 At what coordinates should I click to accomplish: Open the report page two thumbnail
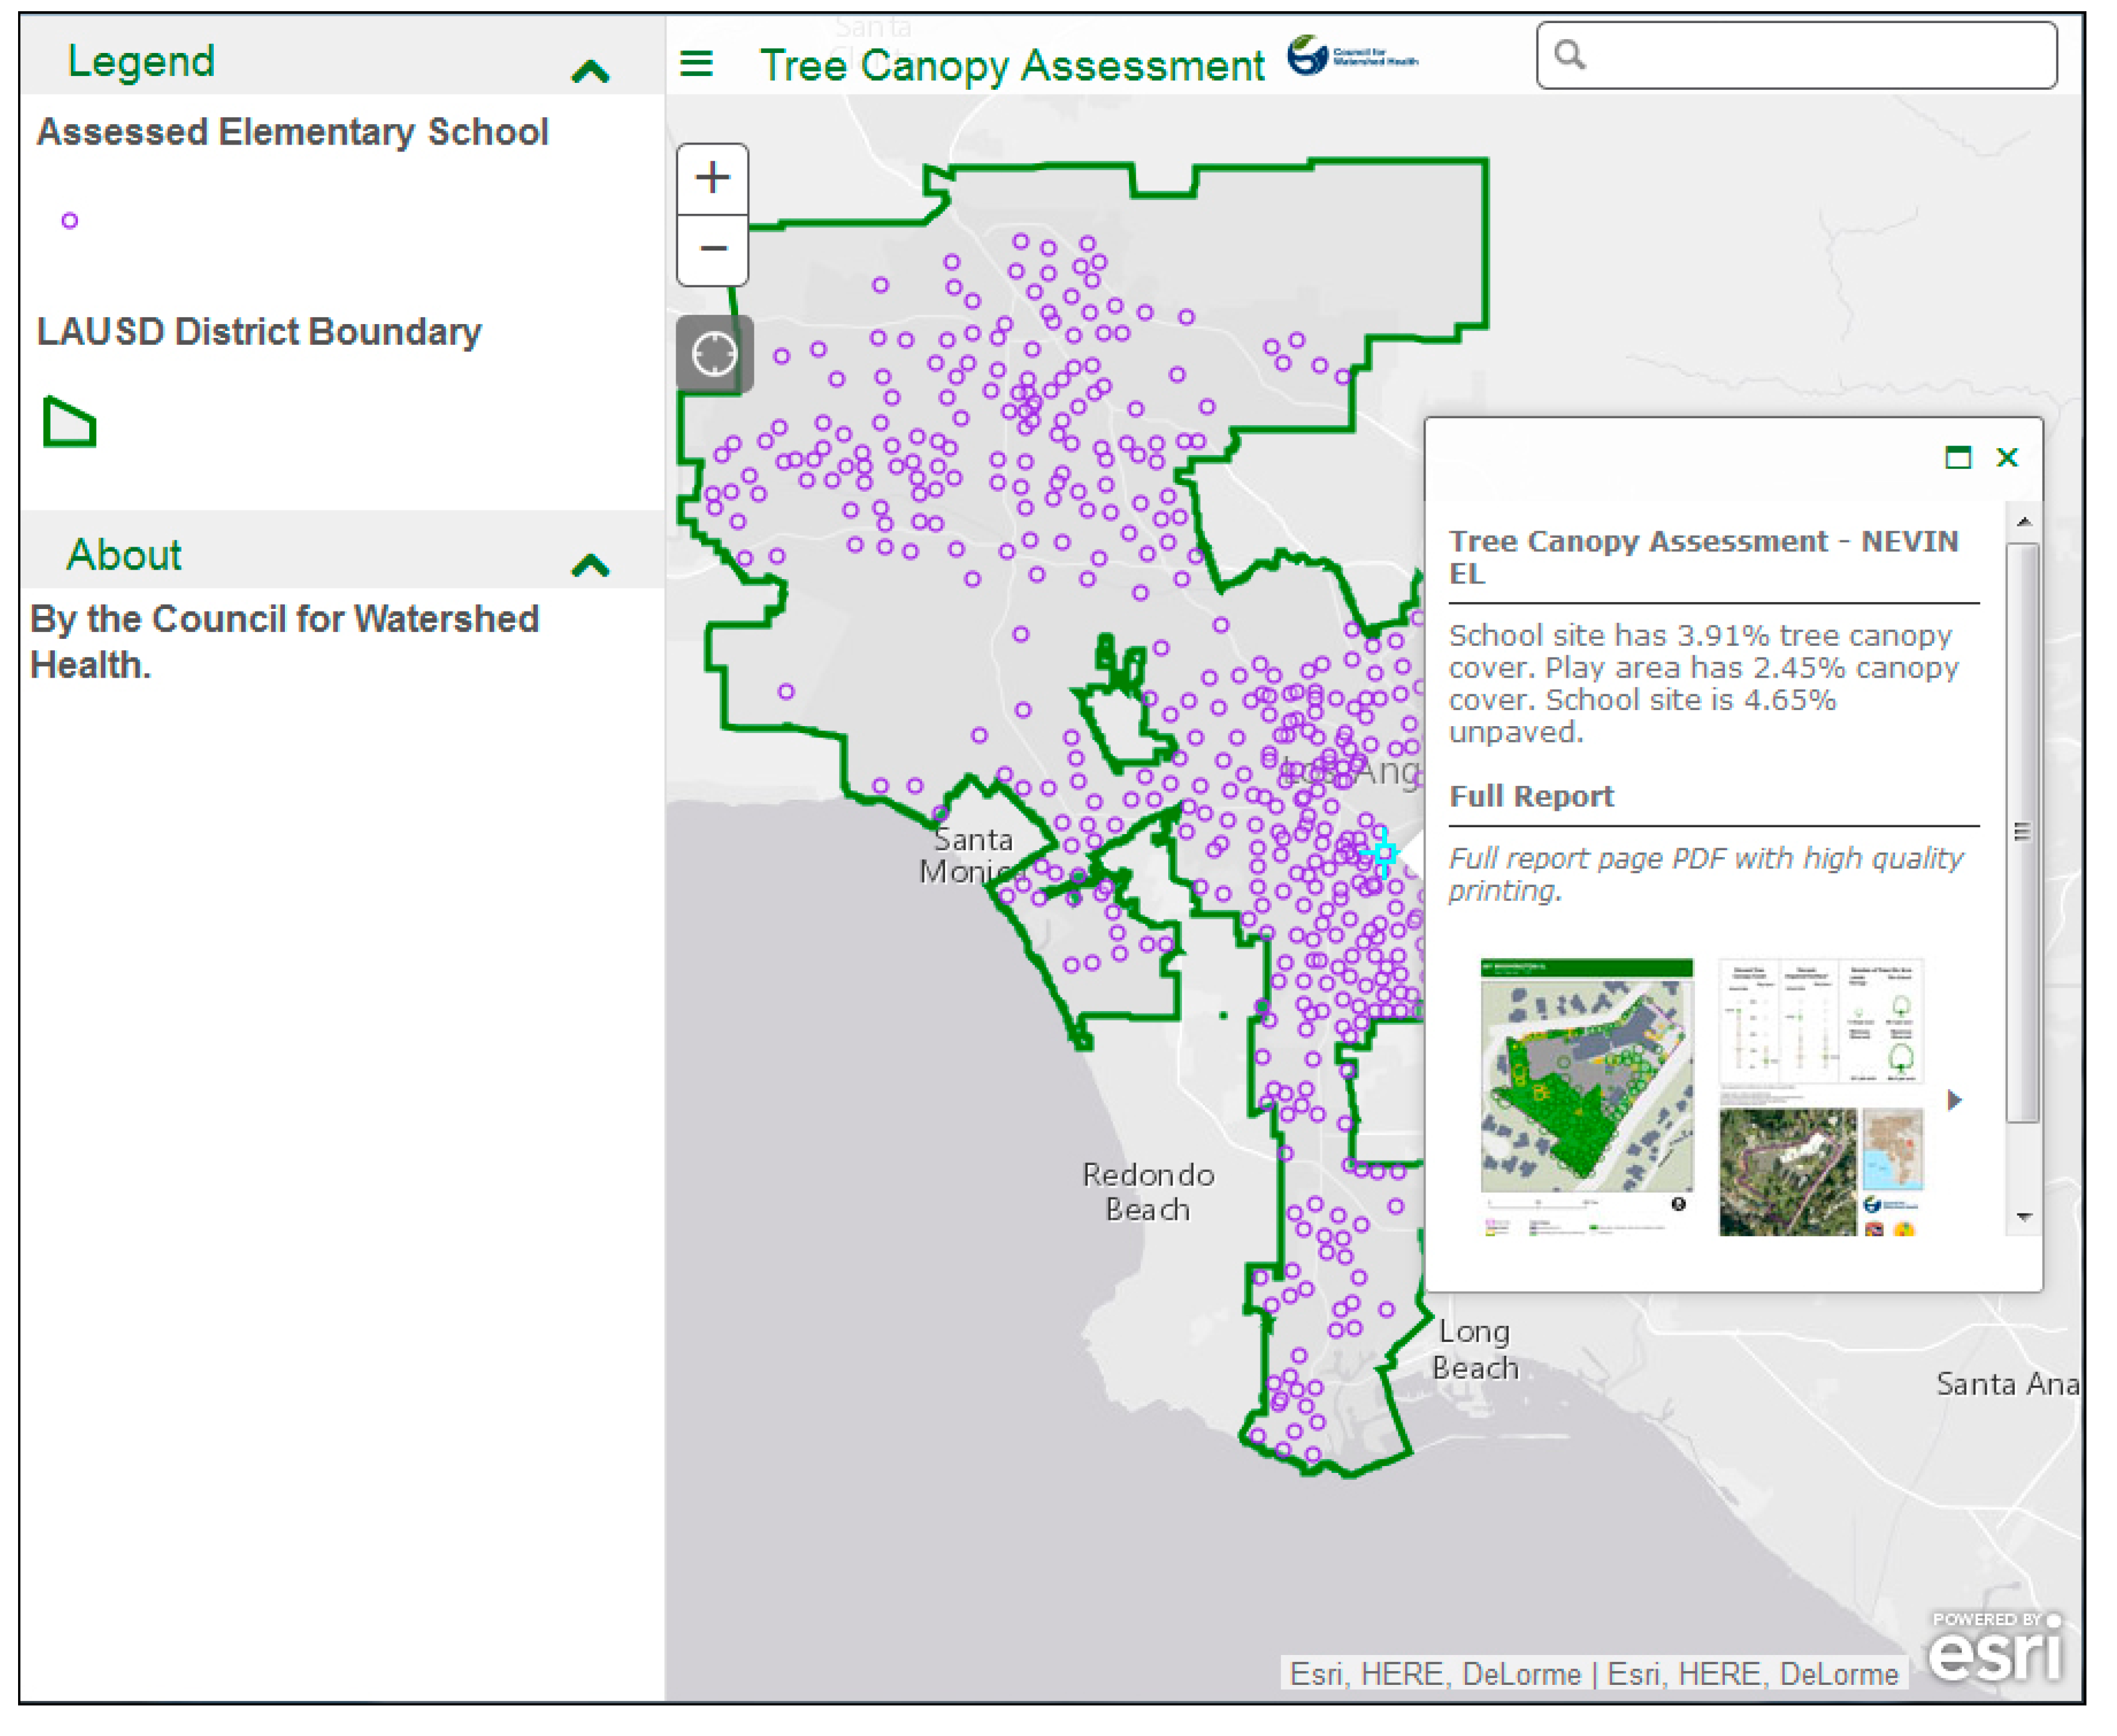click(1821, 1095)
